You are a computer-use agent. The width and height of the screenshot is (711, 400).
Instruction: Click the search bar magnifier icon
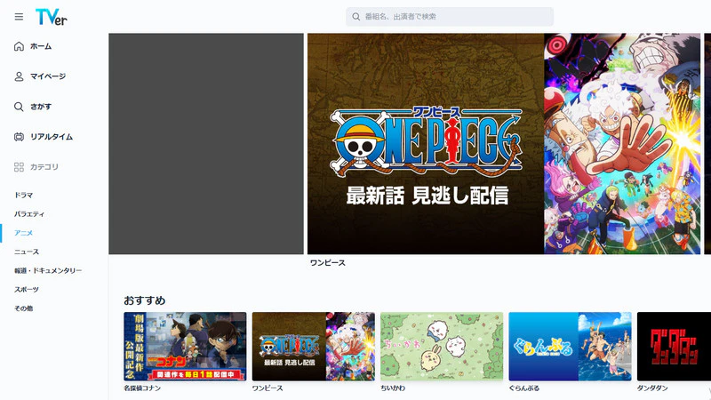[x=356, y=17]
